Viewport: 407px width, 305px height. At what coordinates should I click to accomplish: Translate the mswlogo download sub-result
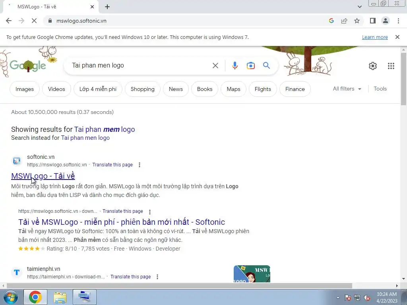[122, 211]
